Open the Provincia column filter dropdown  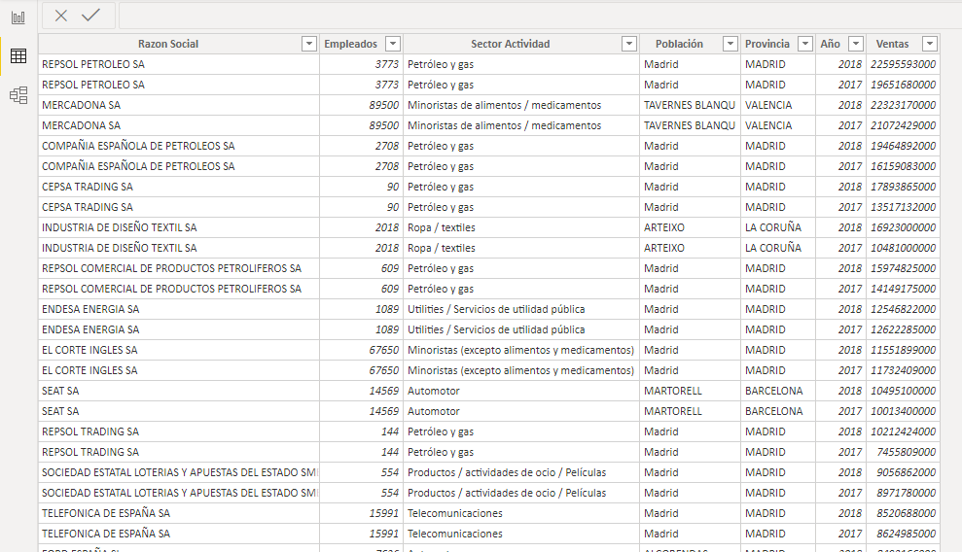(805, 44)
